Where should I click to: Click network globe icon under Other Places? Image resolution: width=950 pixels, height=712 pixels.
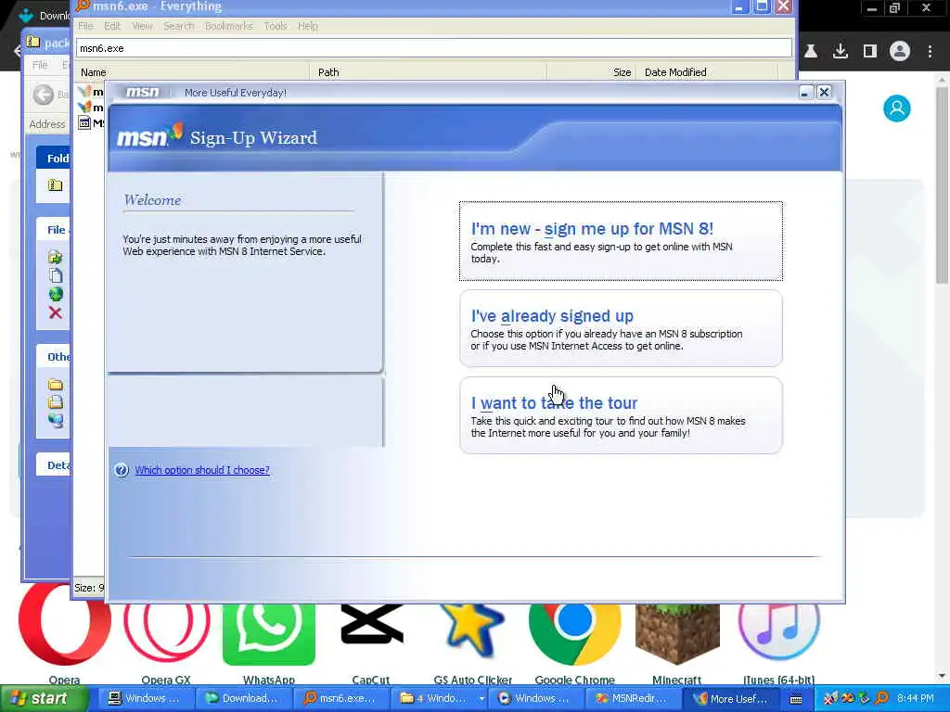pos(55,420)
